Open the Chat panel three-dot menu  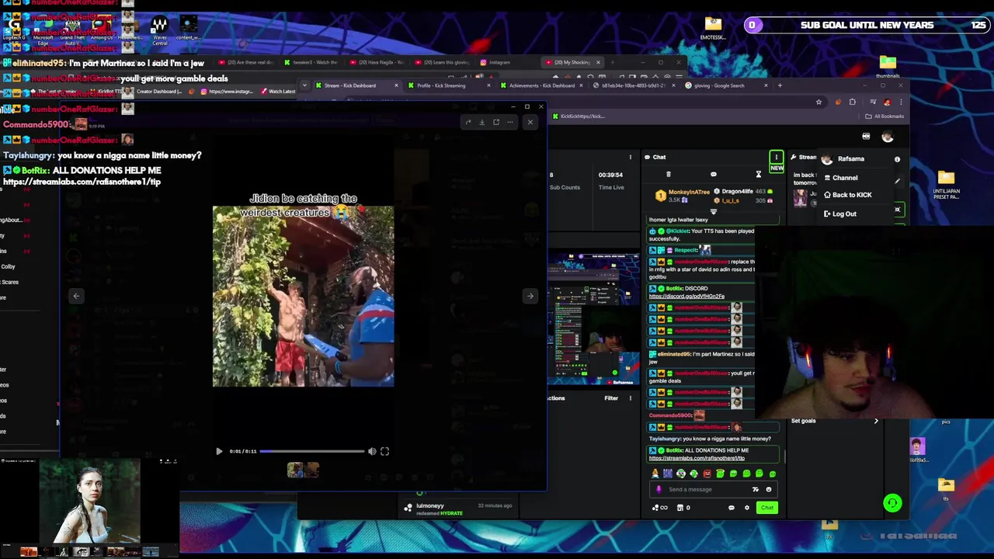(x=776, y=157)
